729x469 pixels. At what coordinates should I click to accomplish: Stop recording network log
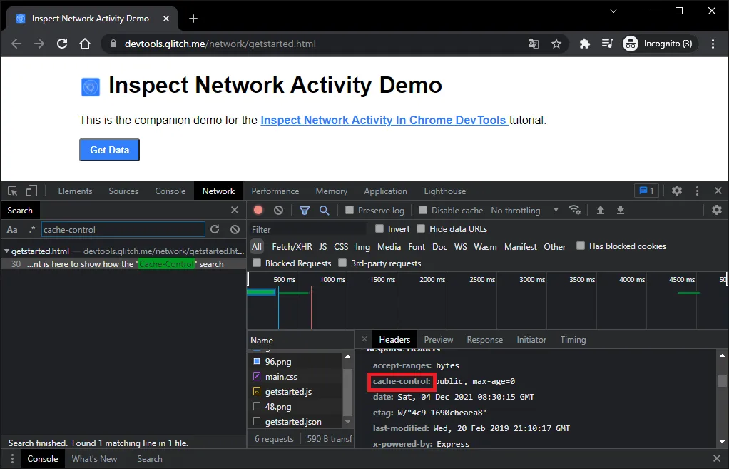click(x=258, y=211)
